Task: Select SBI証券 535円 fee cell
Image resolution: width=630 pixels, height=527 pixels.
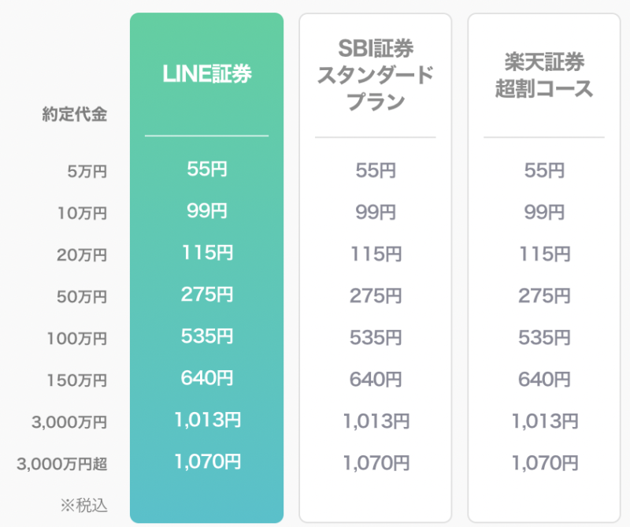Action: click(376, 337)
